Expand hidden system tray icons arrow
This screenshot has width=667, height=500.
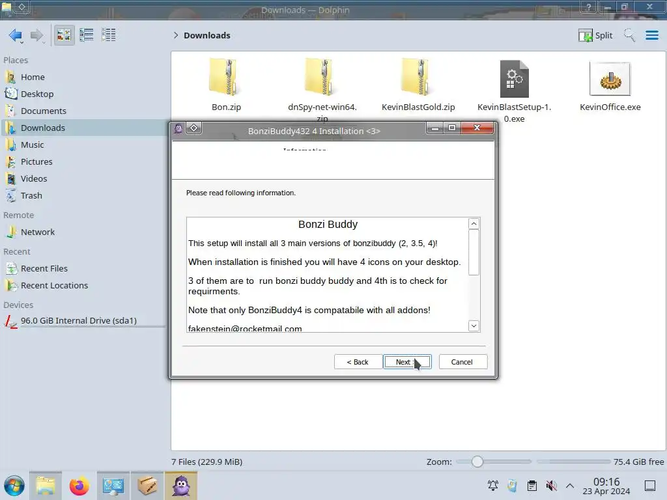point(570,486)
